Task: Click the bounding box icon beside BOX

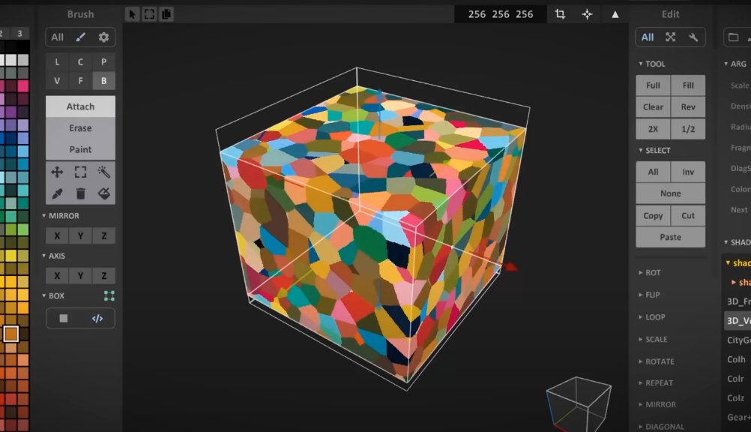Action: (x=109, y=295)
